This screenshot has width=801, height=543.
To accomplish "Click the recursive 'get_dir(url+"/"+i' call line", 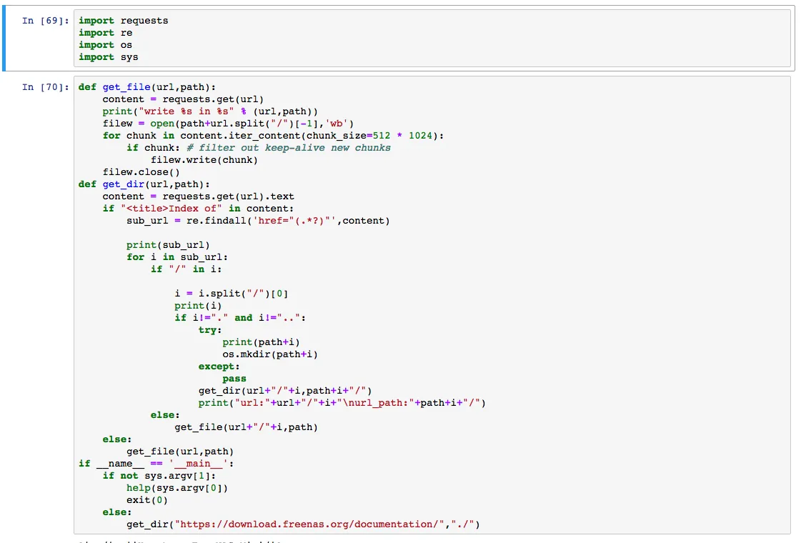I will 285,391.
